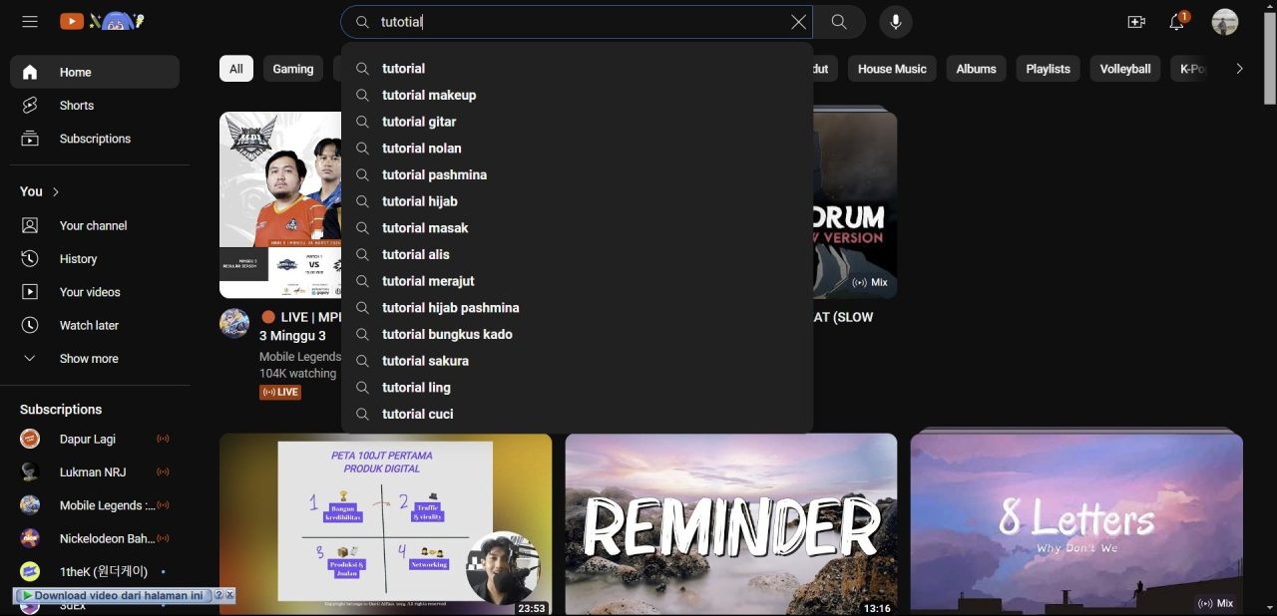Expand Show more in sidebar
Viewport: 1277px width, 616px height.
click(88, 359)
